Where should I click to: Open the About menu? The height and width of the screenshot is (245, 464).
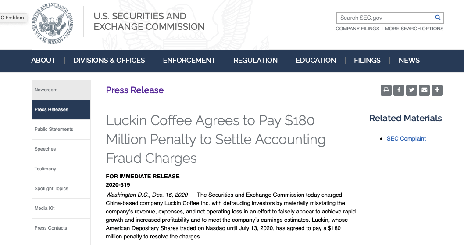point(43,61)
